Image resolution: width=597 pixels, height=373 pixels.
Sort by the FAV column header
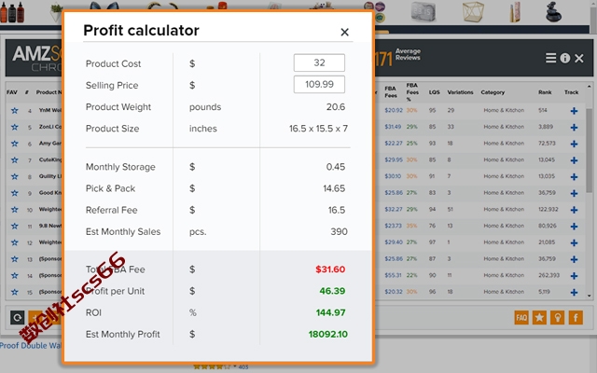[12, 92]
